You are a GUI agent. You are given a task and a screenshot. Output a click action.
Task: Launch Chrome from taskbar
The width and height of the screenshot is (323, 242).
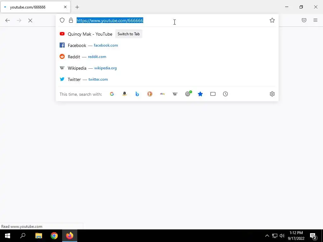pos(54,236)
